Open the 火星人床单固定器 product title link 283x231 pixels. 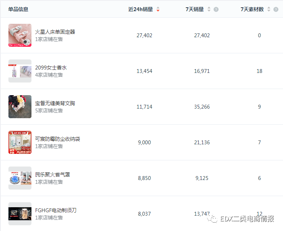click(55, 32)
